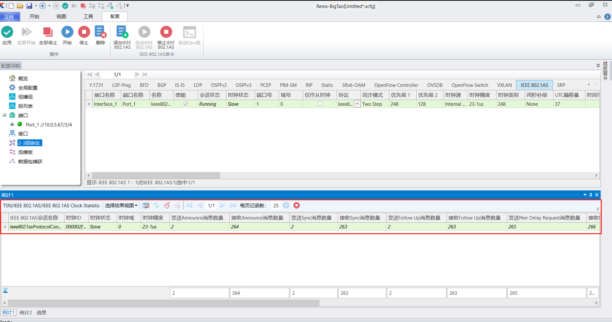Click the 删除 (Delete) ribbon button
Screen dimensions: 612x322
[100, 36]
